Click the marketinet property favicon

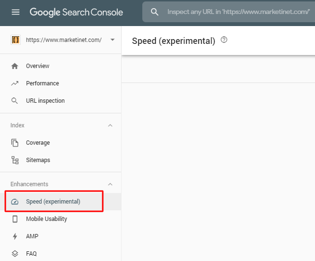click(x=15, y=40)
